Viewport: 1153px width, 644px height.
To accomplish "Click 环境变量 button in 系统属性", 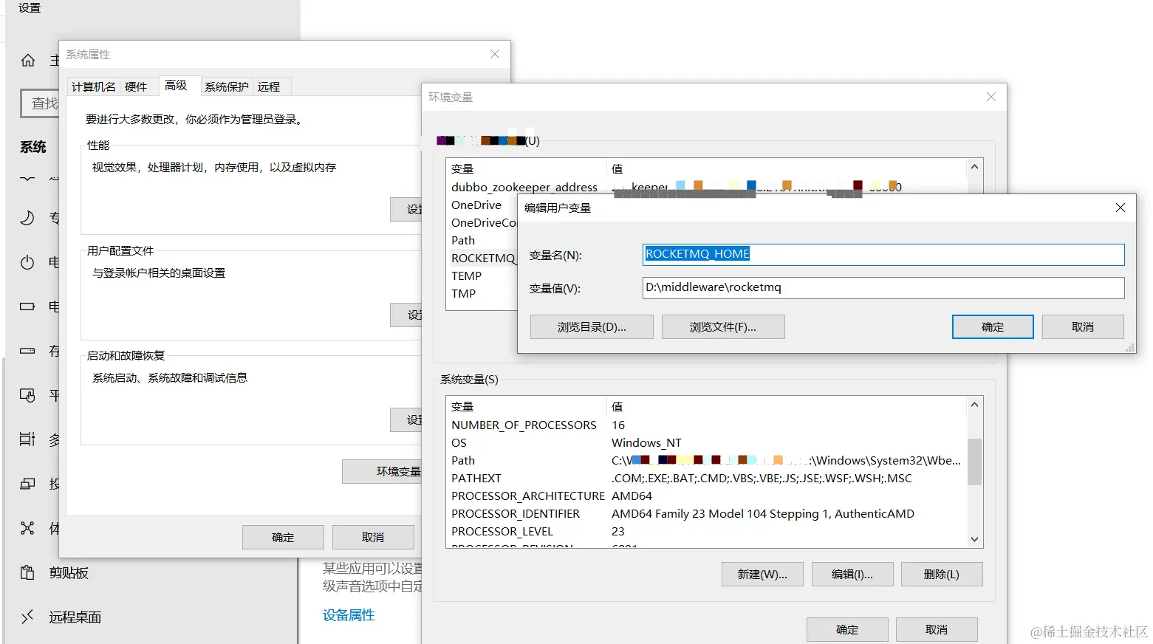I will [x=382, y=471].
